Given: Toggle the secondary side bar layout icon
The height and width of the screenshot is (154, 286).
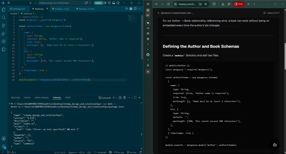Looking at the screenshot, I should point(118,3).
